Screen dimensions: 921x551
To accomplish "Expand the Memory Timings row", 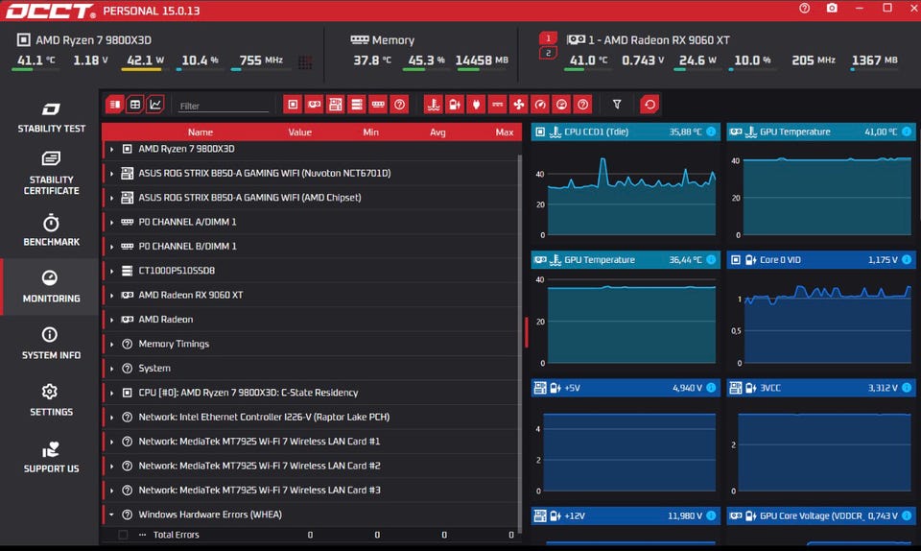I will pos(111,345).
